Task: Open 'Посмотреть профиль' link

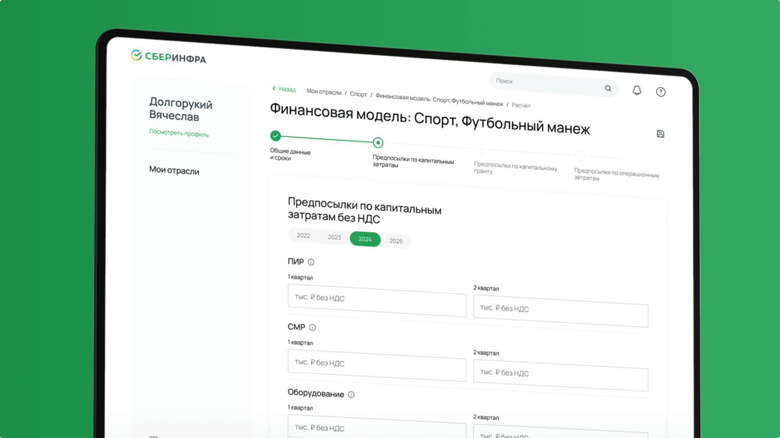Action: (x=178, y=134)
